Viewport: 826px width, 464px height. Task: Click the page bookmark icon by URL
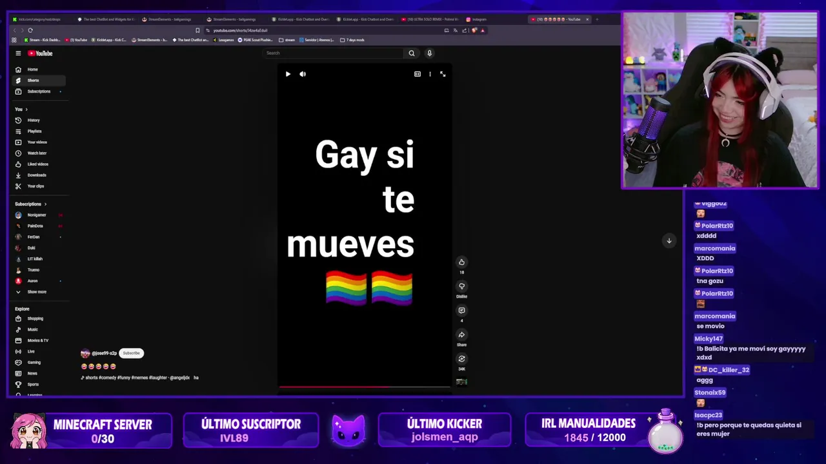197,30
